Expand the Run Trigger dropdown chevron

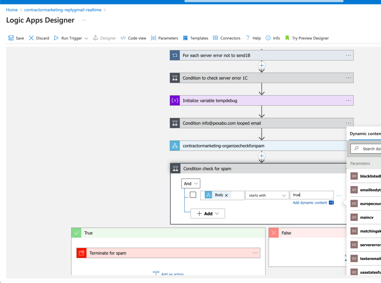[86, 38]
